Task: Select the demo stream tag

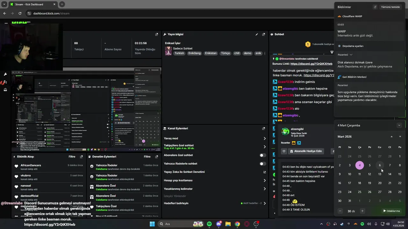Action: click(248, 53)
